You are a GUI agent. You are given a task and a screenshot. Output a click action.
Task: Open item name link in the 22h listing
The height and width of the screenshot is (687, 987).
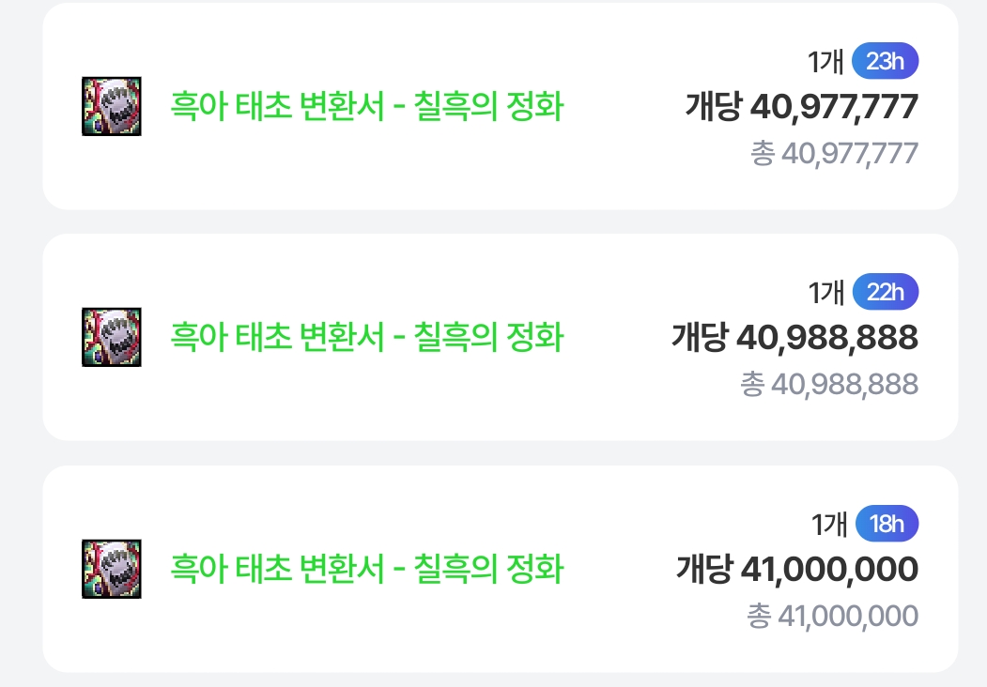point(366,336)
